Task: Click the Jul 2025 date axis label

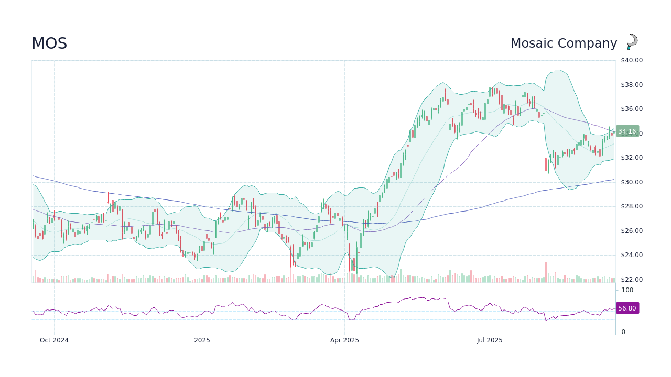Action: (490, 340)
